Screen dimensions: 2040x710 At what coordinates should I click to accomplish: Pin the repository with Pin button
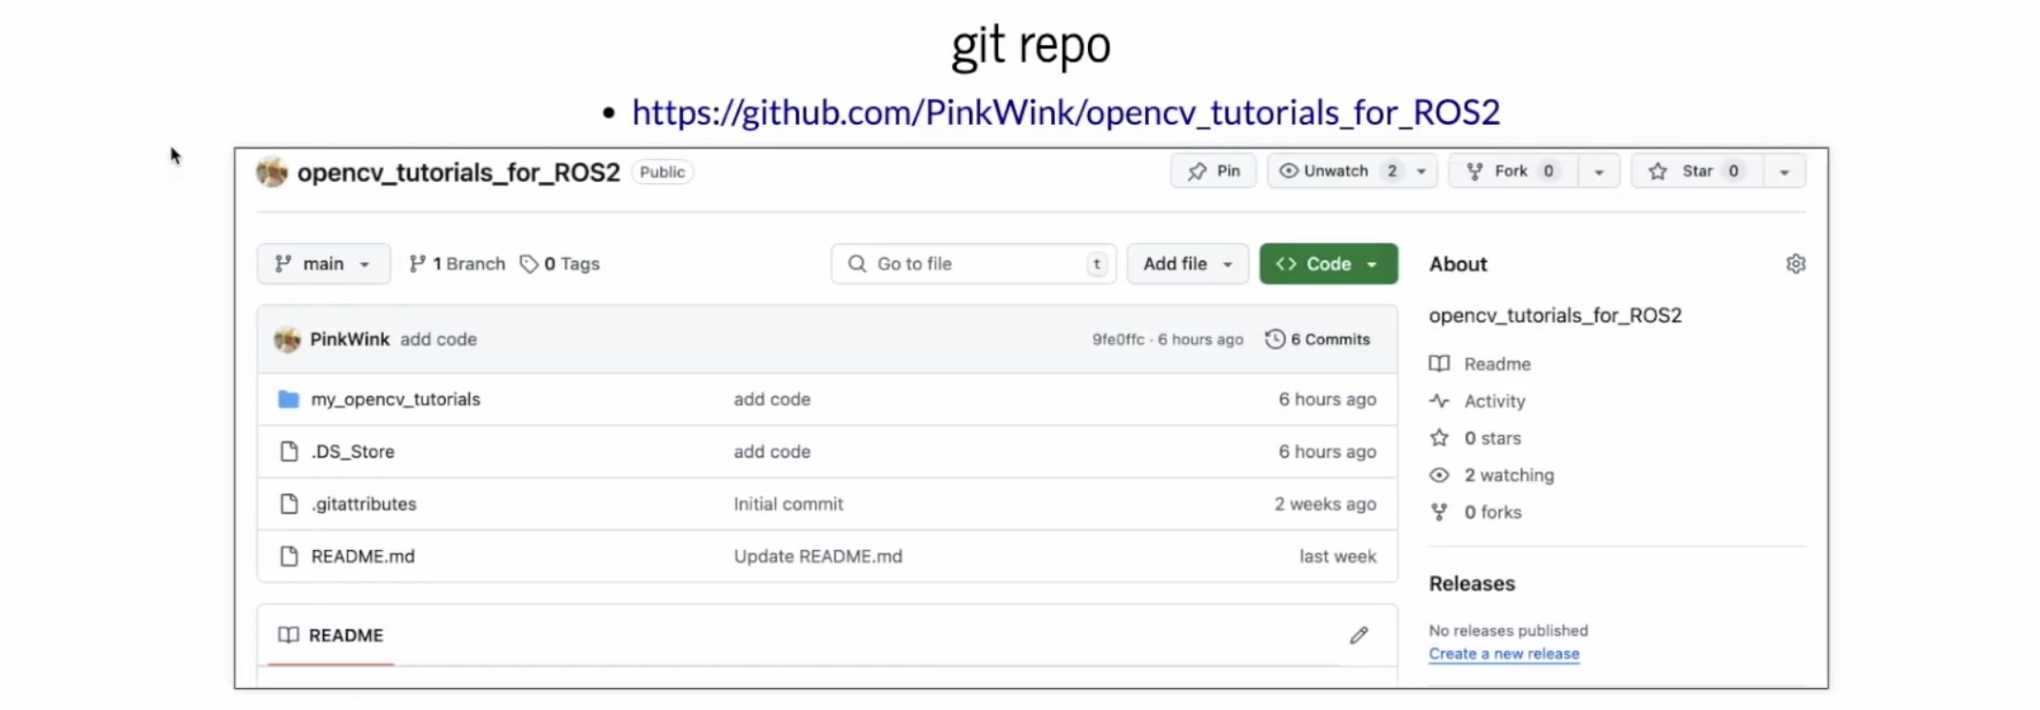coord(1214,171)
